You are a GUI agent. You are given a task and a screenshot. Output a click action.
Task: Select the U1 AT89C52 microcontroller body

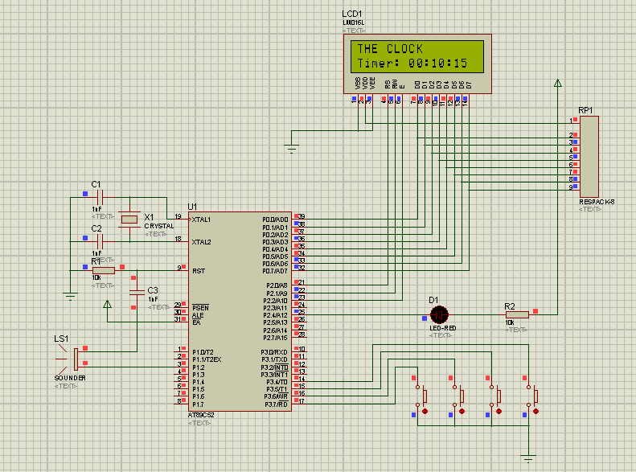tap(240, 311)
